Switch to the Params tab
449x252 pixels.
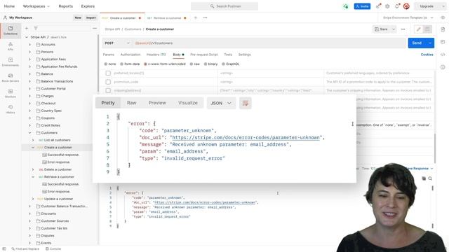109,55
